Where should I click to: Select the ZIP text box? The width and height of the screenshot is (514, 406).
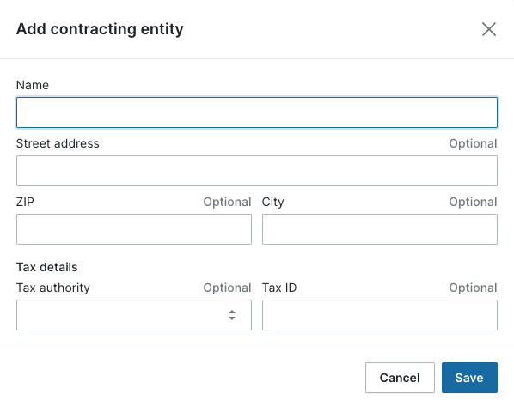[134, 229]
